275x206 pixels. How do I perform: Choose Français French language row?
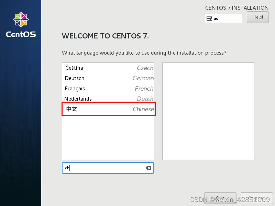click(108, 89)
